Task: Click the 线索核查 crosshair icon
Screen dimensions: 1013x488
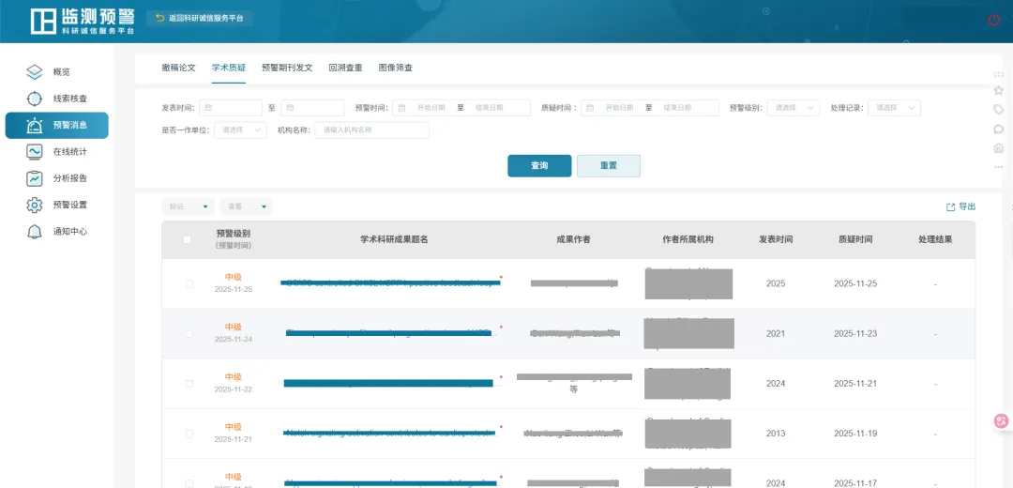Action: tap(35, 99)
